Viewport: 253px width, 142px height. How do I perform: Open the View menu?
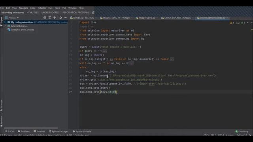pos(14,8)
